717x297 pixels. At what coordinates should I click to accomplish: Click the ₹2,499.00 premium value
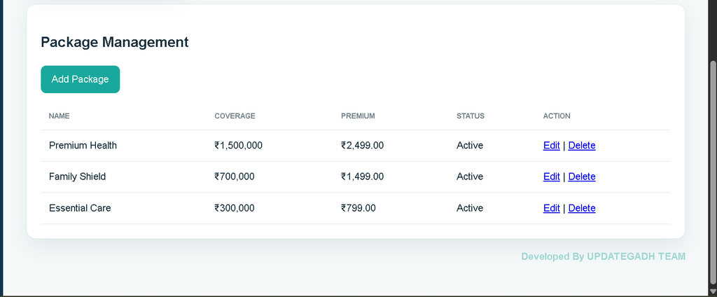[x=362, y=146]
